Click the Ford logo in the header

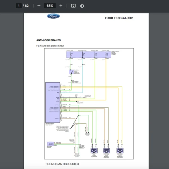53,16
